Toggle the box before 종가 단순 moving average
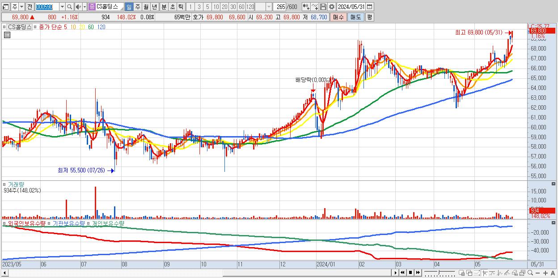Image resolution: width=558 pixels, height=278 pixels. click(36, 27)
